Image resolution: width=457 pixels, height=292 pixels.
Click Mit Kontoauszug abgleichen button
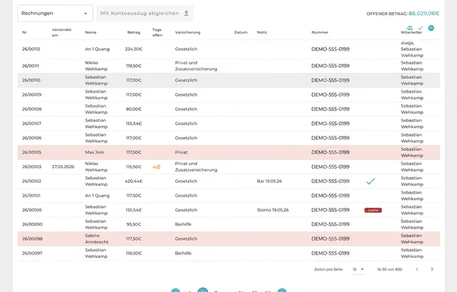[145, 13]
